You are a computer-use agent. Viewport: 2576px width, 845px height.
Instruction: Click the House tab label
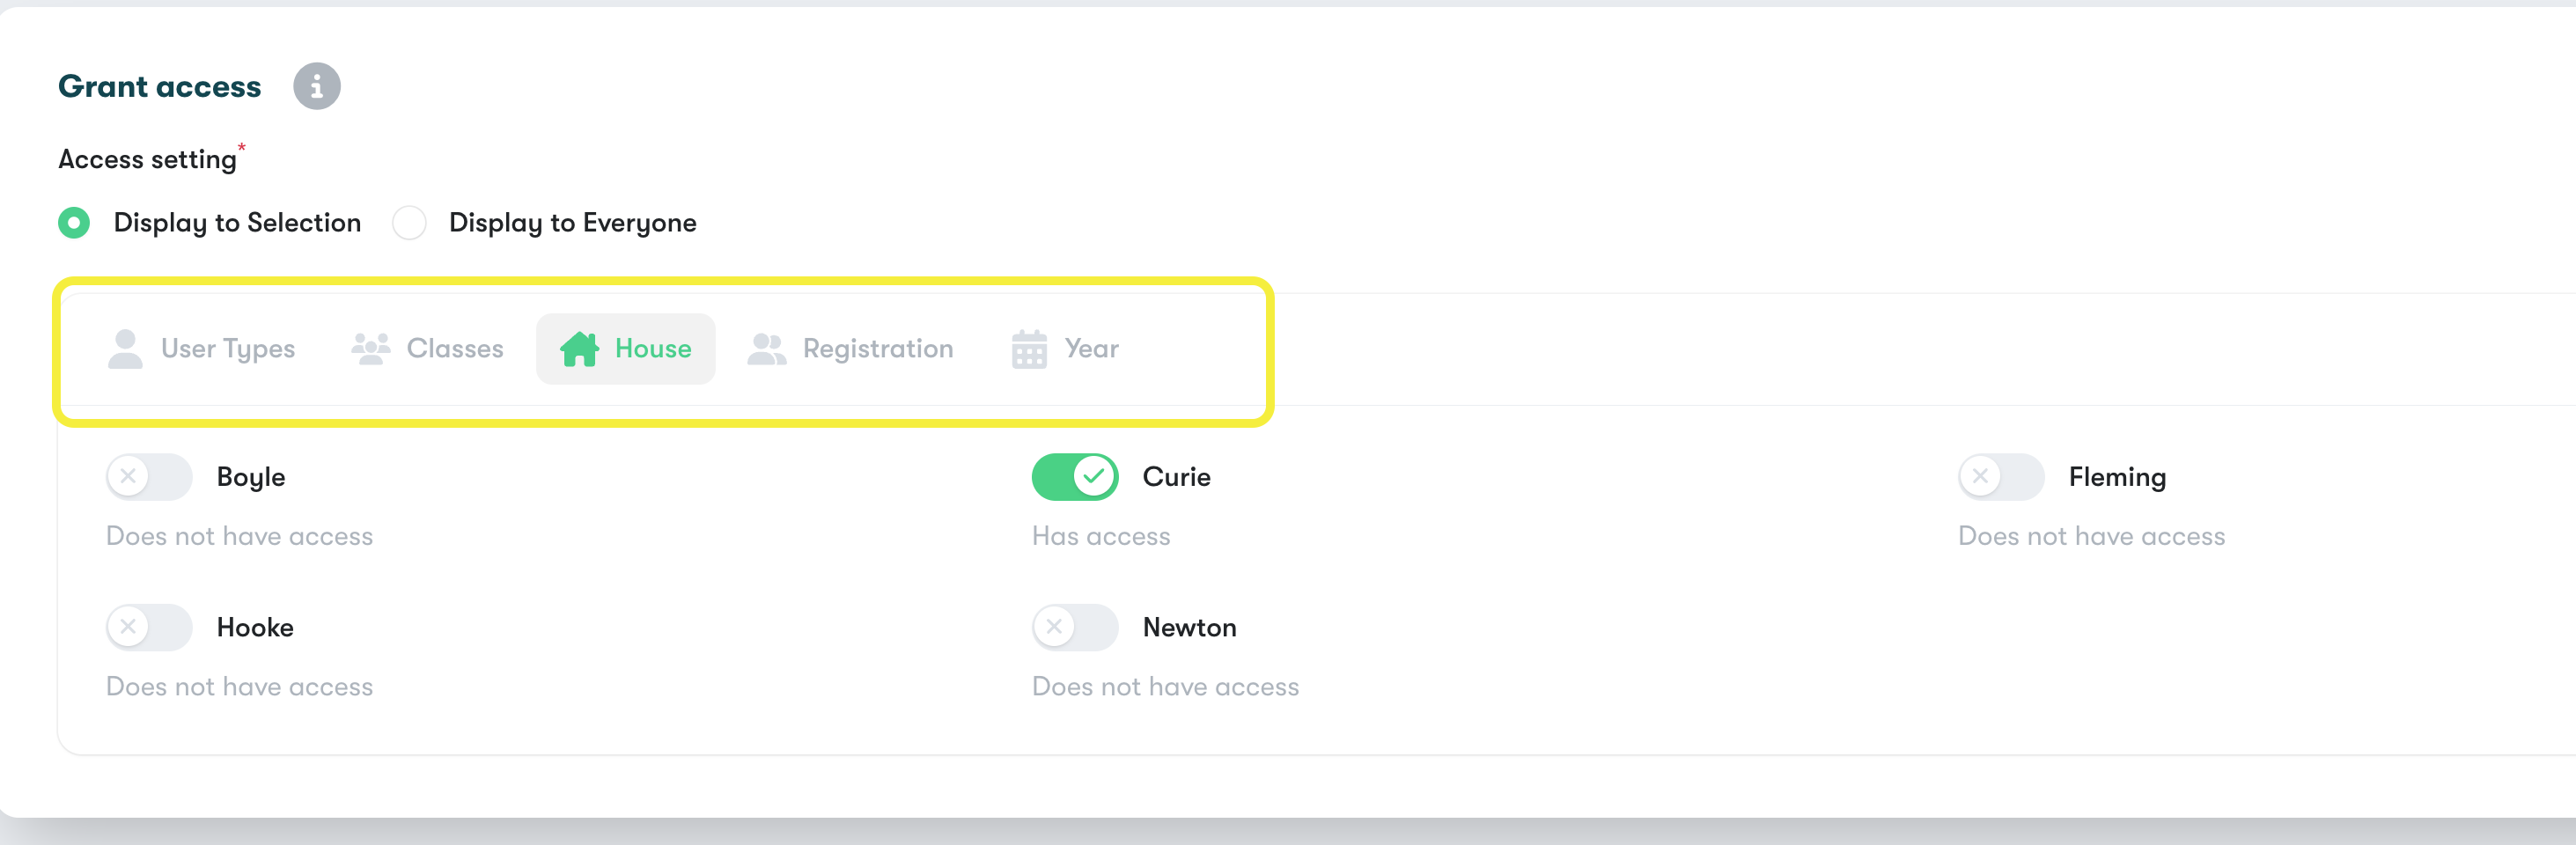(x=653, y=349)
